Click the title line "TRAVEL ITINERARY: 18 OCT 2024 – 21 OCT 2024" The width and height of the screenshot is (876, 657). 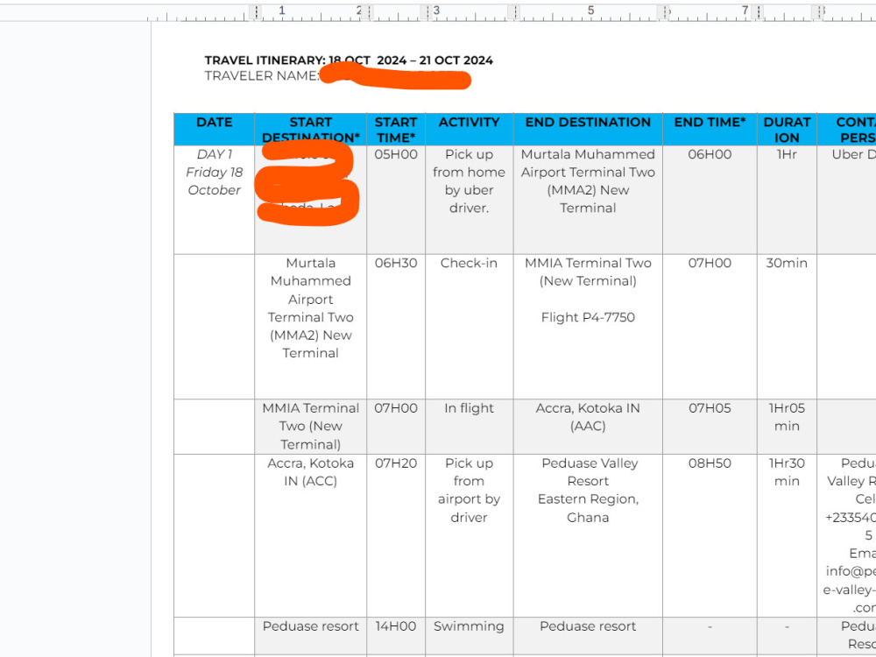click(x=349, y=60)
